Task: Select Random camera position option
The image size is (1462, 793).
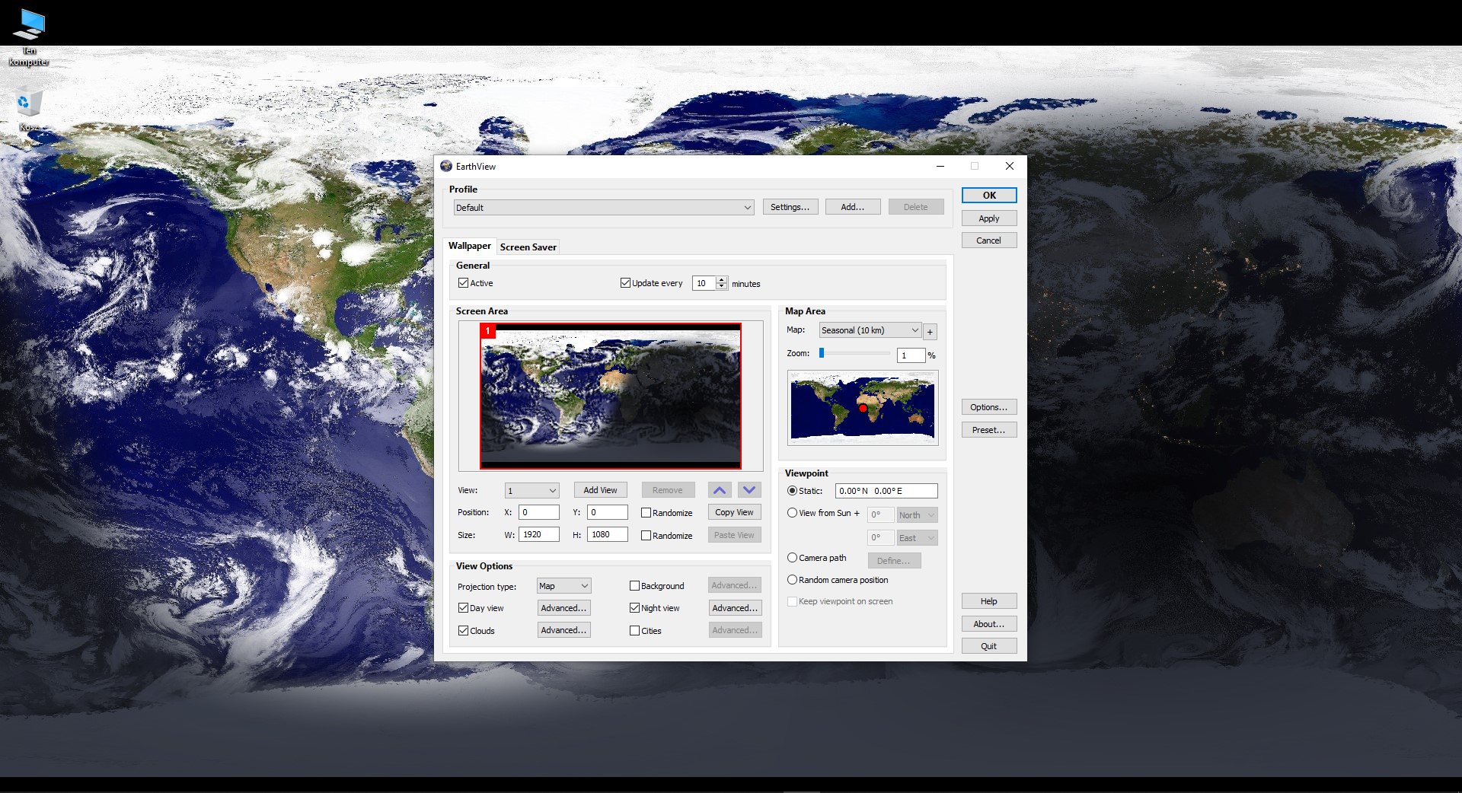Action: point(792,580)
